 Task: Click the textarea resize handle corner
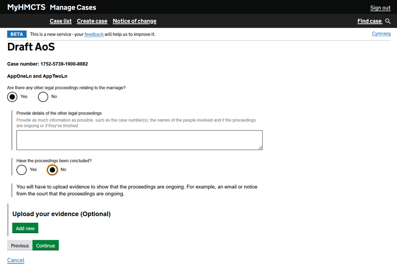pos(260,147)
